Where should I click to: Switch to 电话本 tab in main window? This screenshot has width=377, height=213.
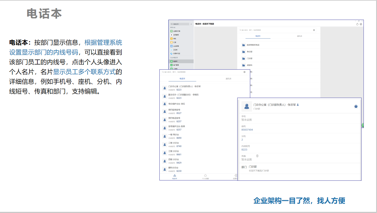tap(258, 36)
